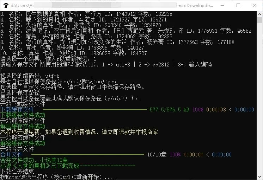
Task: Maximize the console window
Action: click(238, 5)
